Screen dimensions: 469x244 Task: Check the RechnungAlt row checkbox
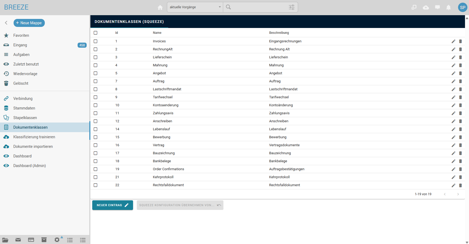click(95, 49)
